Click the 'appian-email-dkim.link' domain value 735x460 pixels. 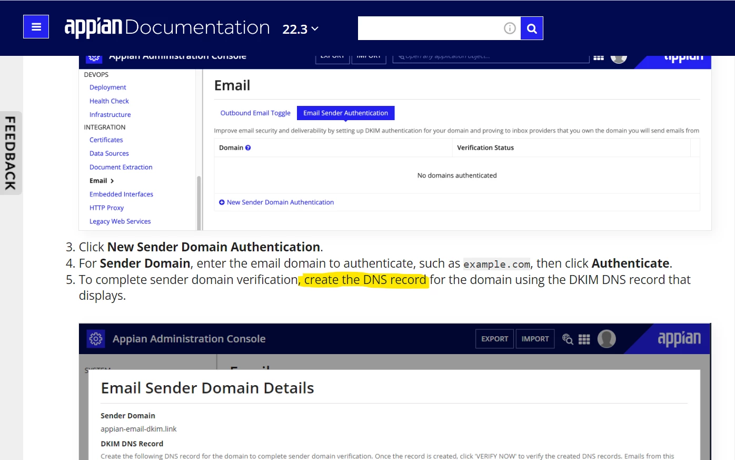tap(138, 429)
